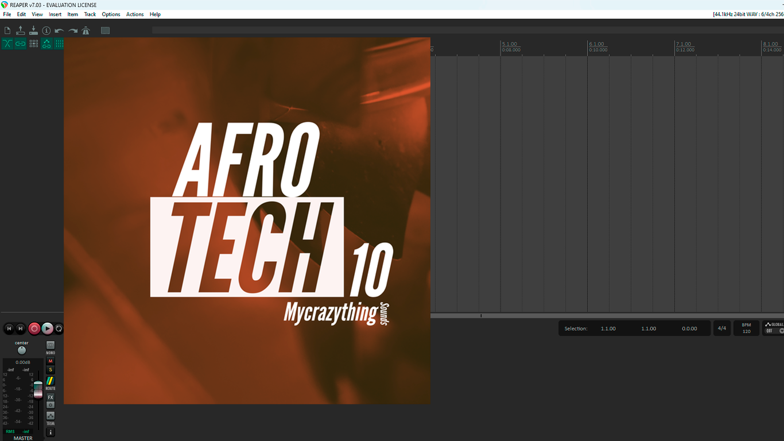Toggle auto-crossfade icon in second toolbar row

click(x=7, y=44)
